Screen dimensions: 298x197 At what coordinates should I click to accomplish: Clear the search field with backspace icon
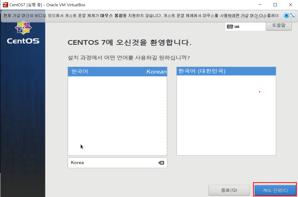[161, 163]
